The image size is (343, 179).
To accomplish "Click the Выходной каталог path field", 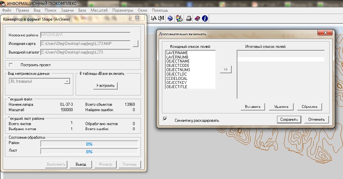I will pyautogui.click(x=85, y=52).
